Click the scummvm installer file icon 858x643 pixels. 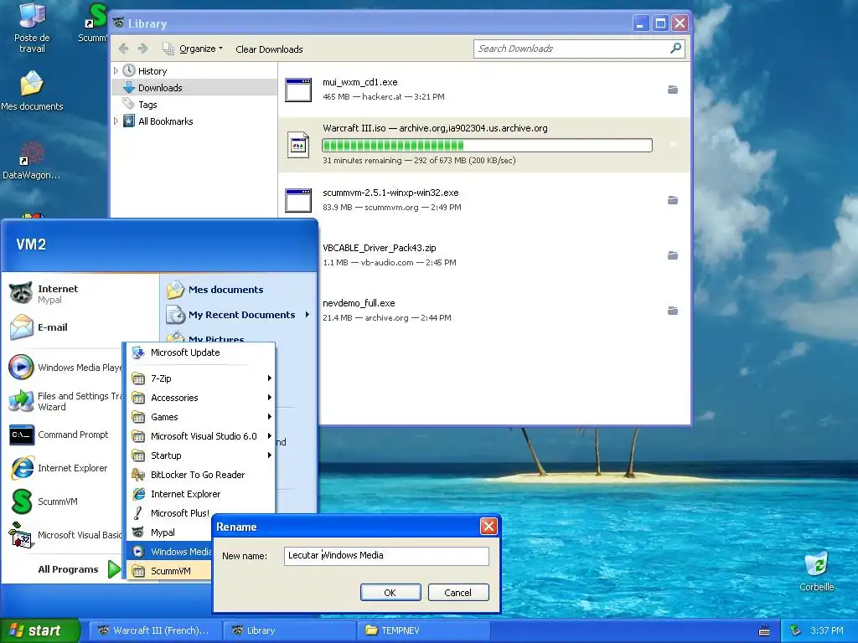[299, 200]
